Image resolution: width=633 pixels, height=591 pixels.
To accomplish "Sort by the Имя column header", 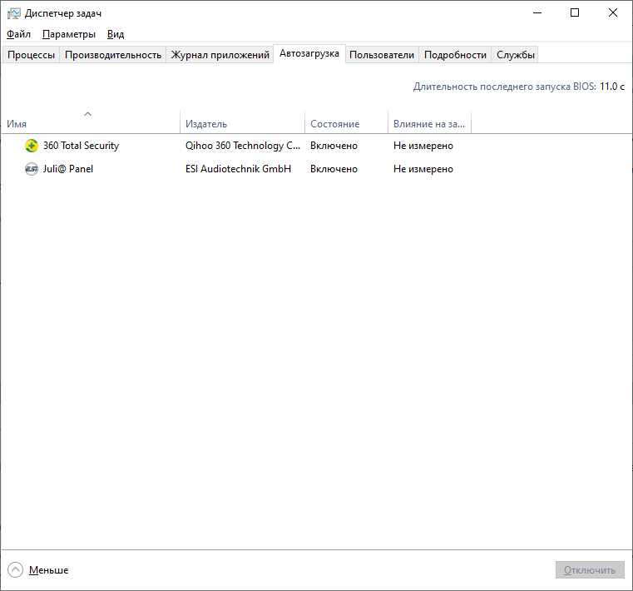I will point(91,122).
